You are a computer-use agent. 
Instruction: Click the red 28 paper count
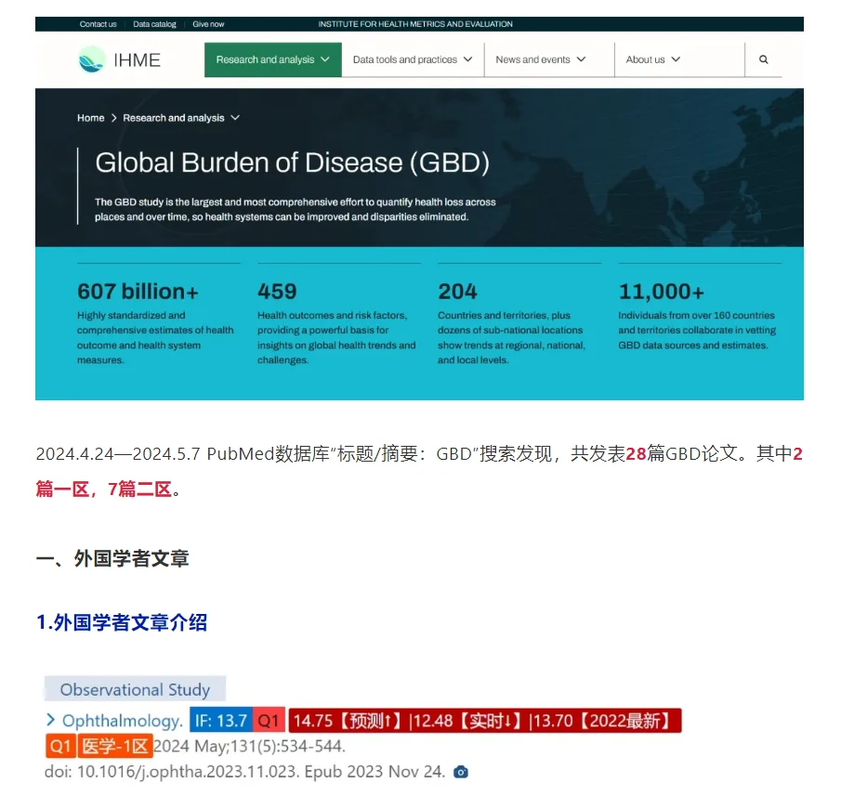tap(636, 454)
